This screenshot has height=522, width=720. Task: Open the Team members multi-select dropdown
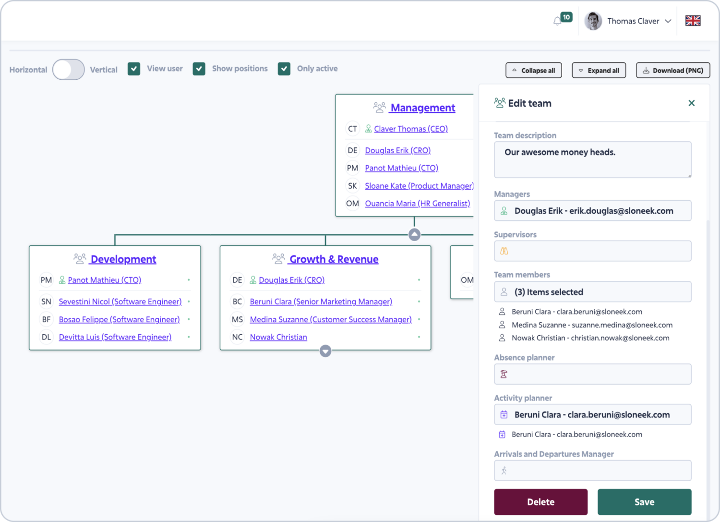tap(592, 292)
